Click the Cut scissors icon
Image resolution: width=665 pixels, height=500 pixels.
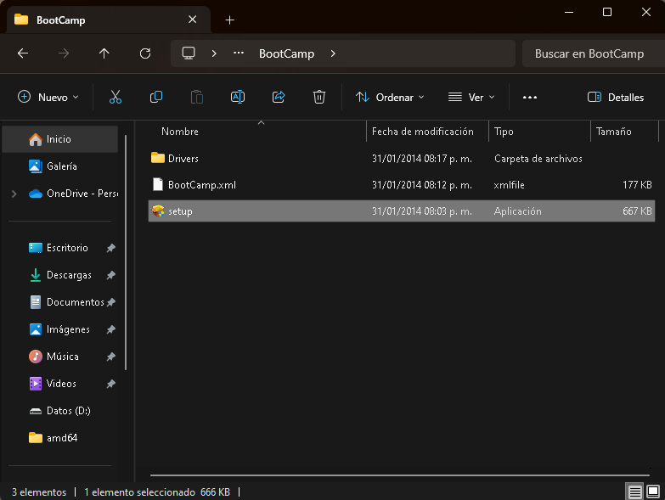[115, 97]
